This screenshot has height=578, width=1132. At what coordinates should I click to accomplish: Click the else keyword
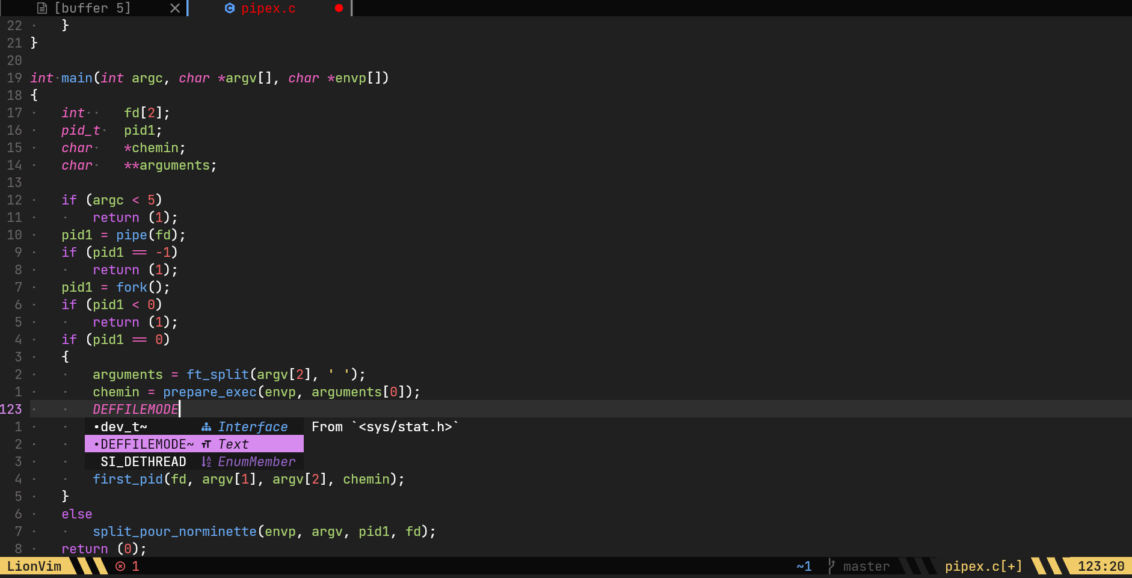(x=77, y=514)
